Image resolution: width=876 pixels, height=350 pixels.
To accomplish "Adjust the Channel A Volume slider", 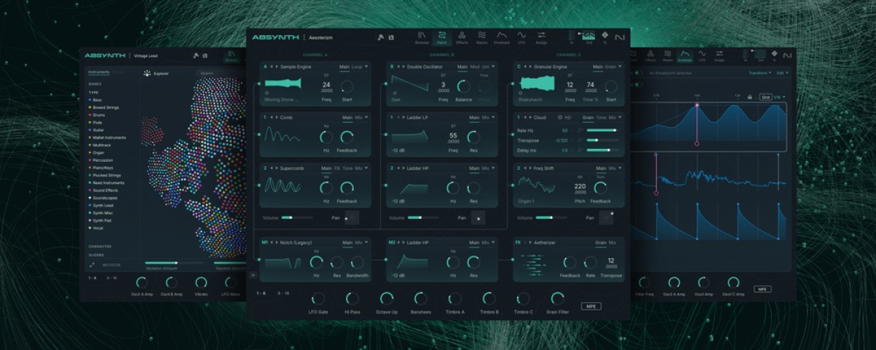I will [298, 217].
